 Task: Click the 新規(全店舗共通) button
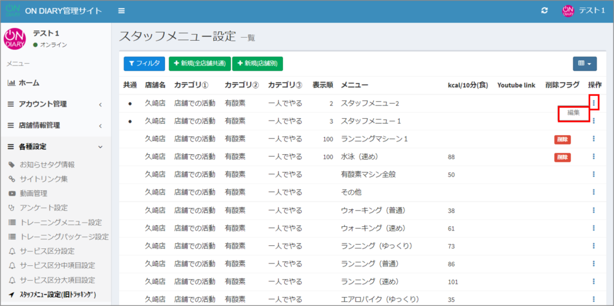point(199,64)
